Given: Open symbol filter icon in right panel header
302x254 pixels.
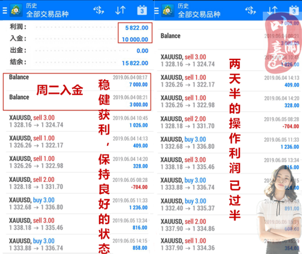Looking at the screenshot, I should (250, 10).
